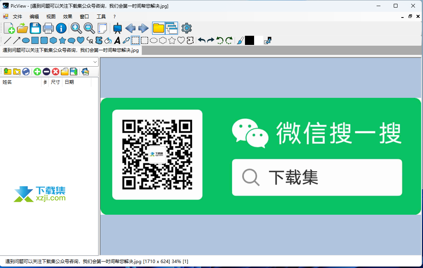Screen dimensions: 423x268
Task: Pick a color with the eyedropper tool
Action: click(126, 40)
